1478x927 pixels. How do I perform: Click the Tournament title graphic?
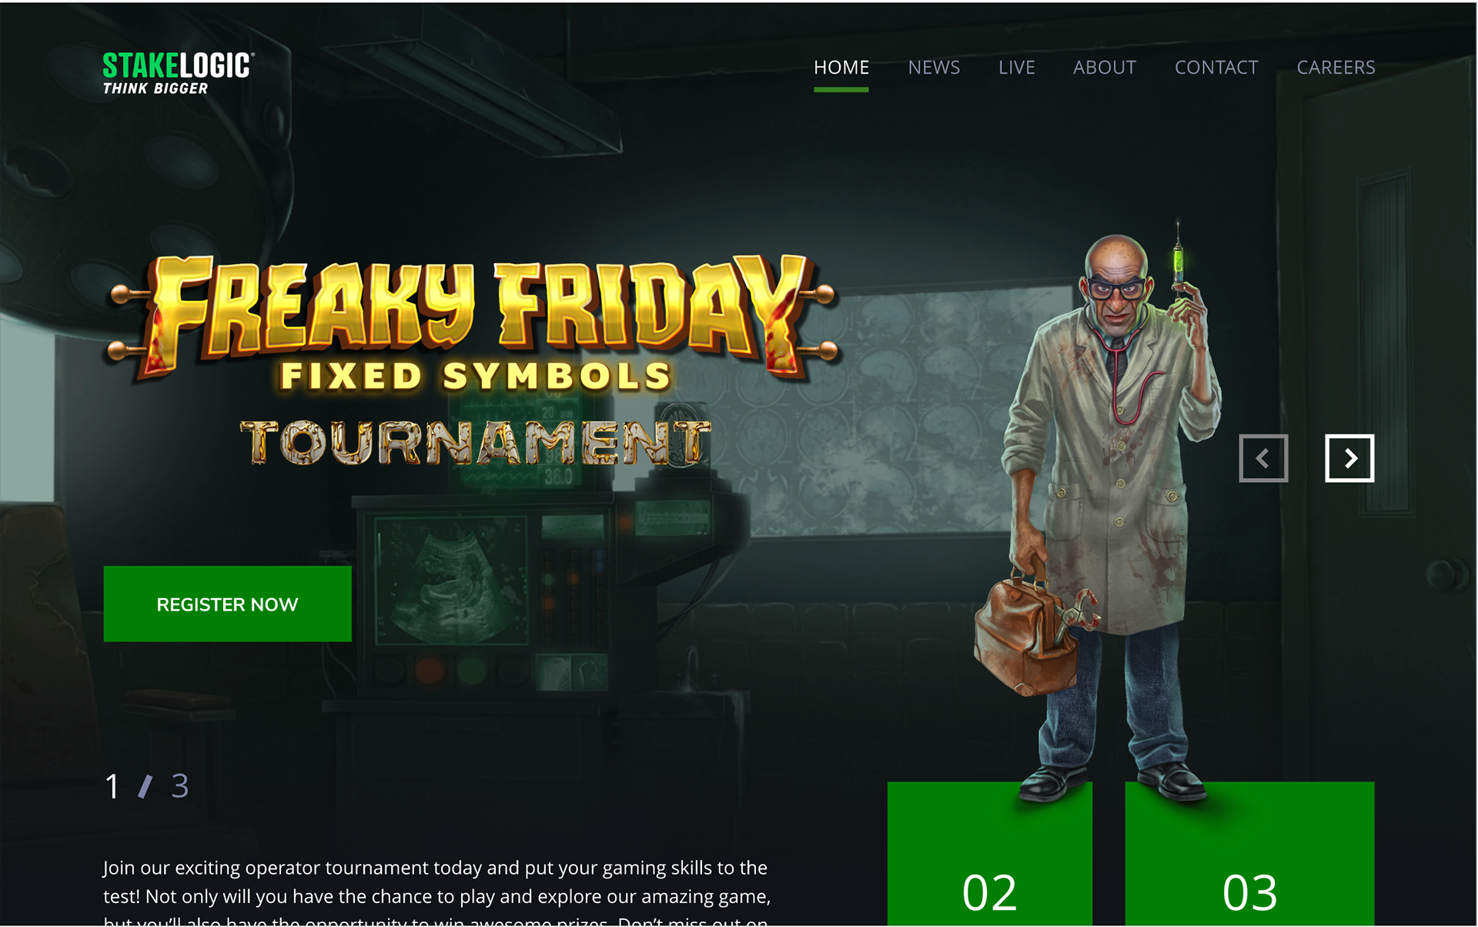pos(475,443)
